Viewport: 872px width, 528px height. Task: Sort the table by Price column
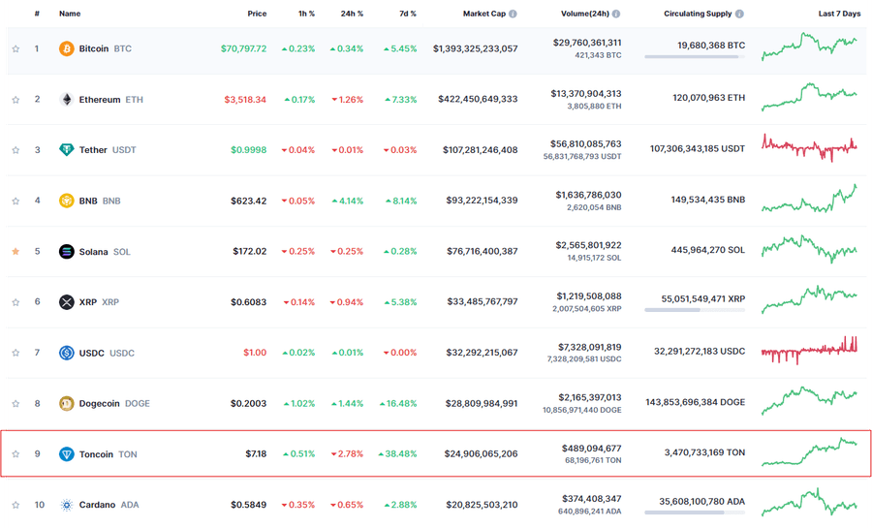point(256,15)
